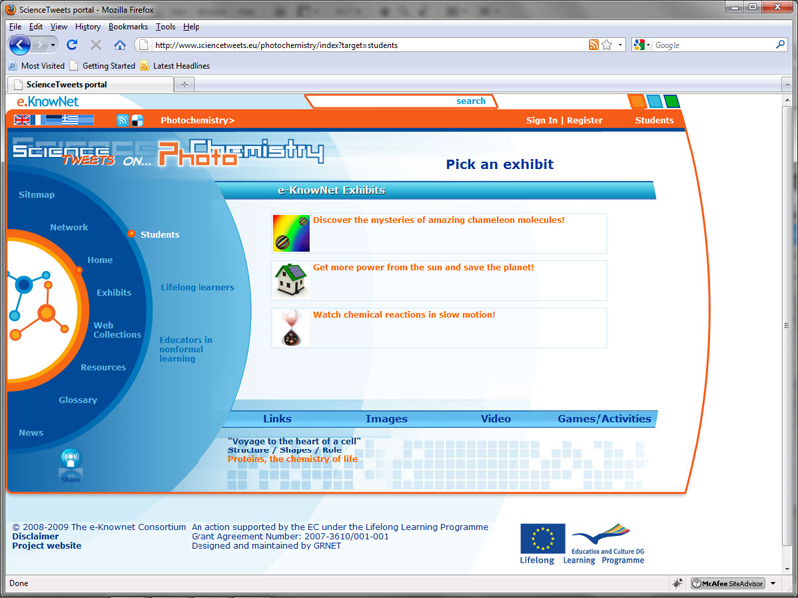The image size is (798, 598).
Task: Open the McAfee SiteAdvisor status icon
Action: click(x=728, y=583)
